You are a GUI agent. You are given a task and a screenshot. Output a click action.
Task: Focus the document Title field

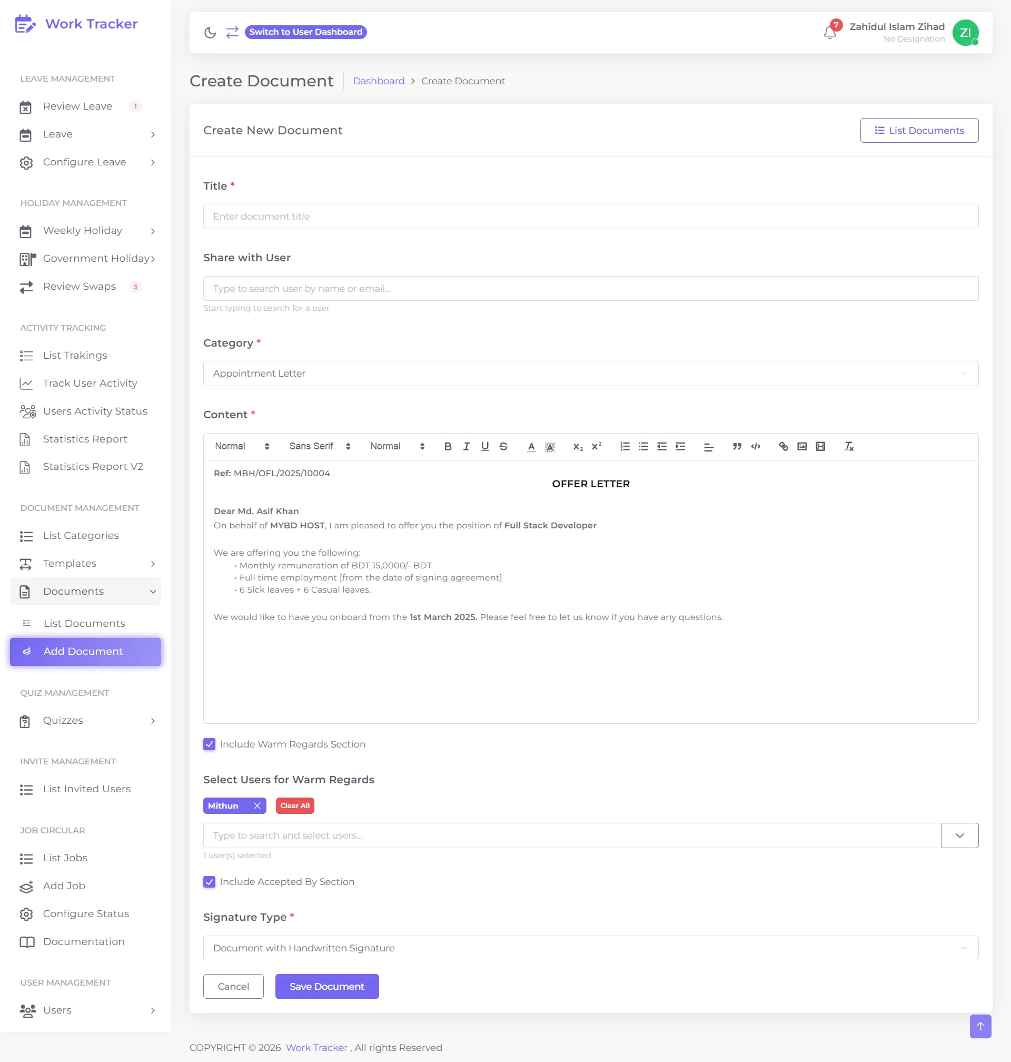[x=591, y=216]
